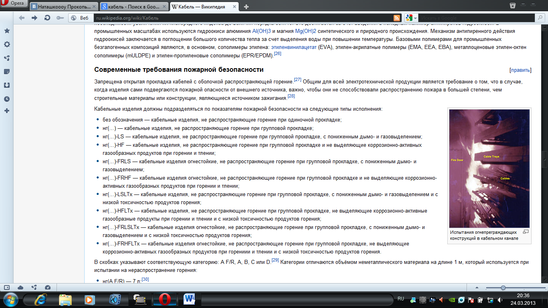Click the orange RSS feed icon
548x308 pixels.
pyautogui.click(x=396, y=18)
